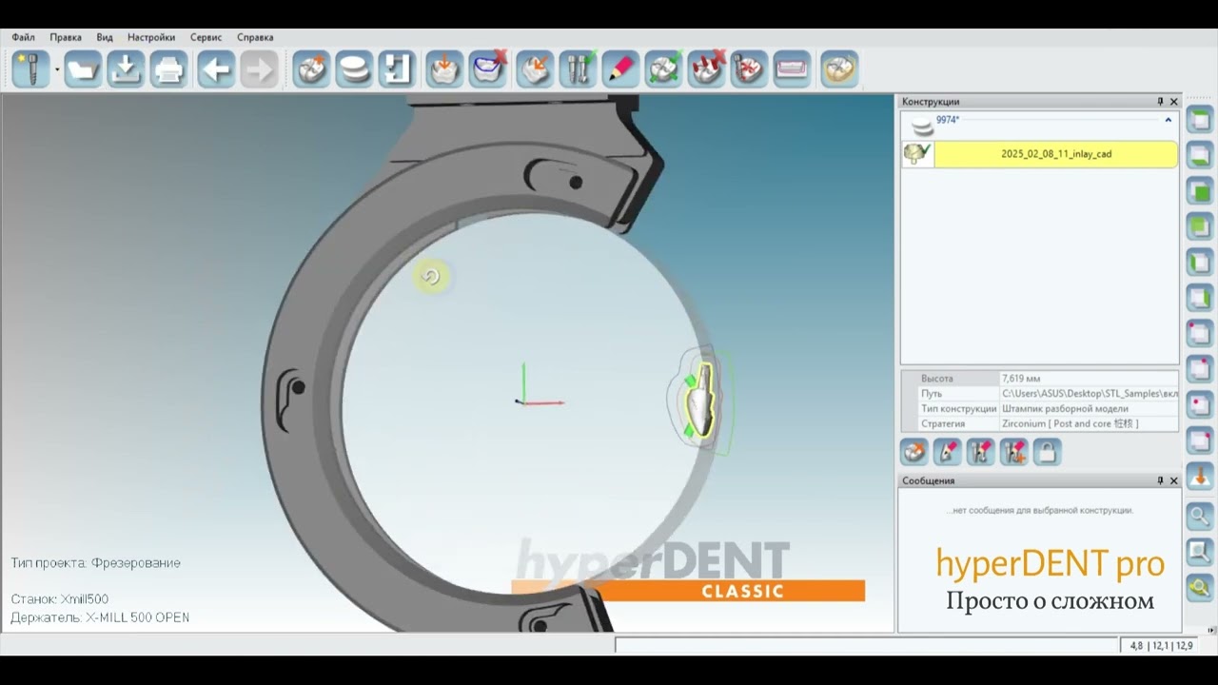1218x685 pixels.
Task: Click the transparent tooth toolbar icon
Action: [839, 69]
